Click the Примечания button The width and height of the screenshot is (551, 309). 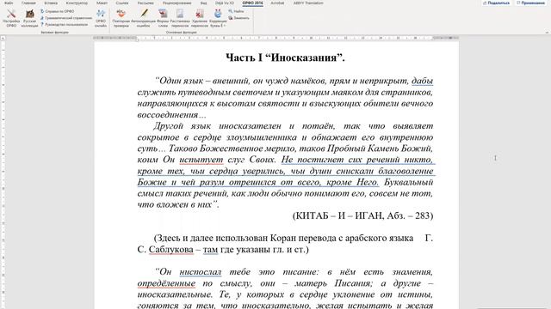tap(530, 3)
